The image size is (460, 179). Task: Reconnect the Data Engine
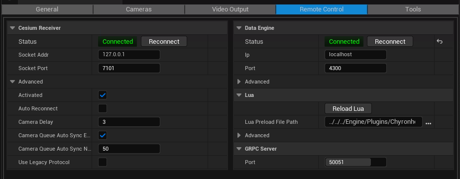coord(390,42)
